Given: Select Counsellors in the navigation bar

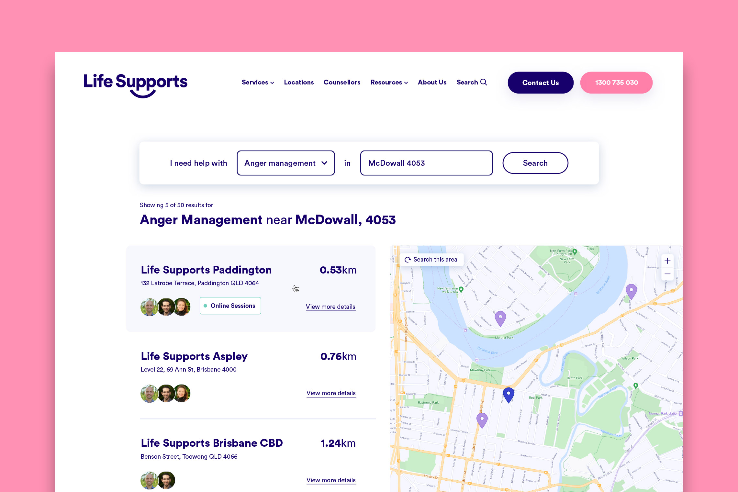Looking at the screenshot, I should pyautogui.click(x=342, y=83).
